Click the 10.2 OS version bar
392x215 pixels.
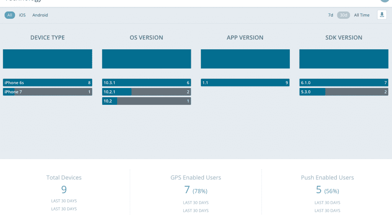click(x=146, y=101)
